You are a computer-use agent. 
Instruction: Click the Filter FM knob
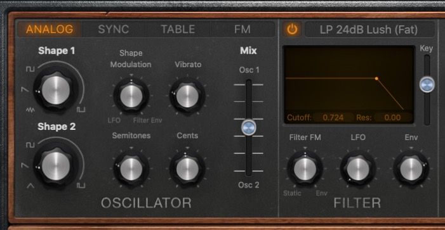pos(305,169)
